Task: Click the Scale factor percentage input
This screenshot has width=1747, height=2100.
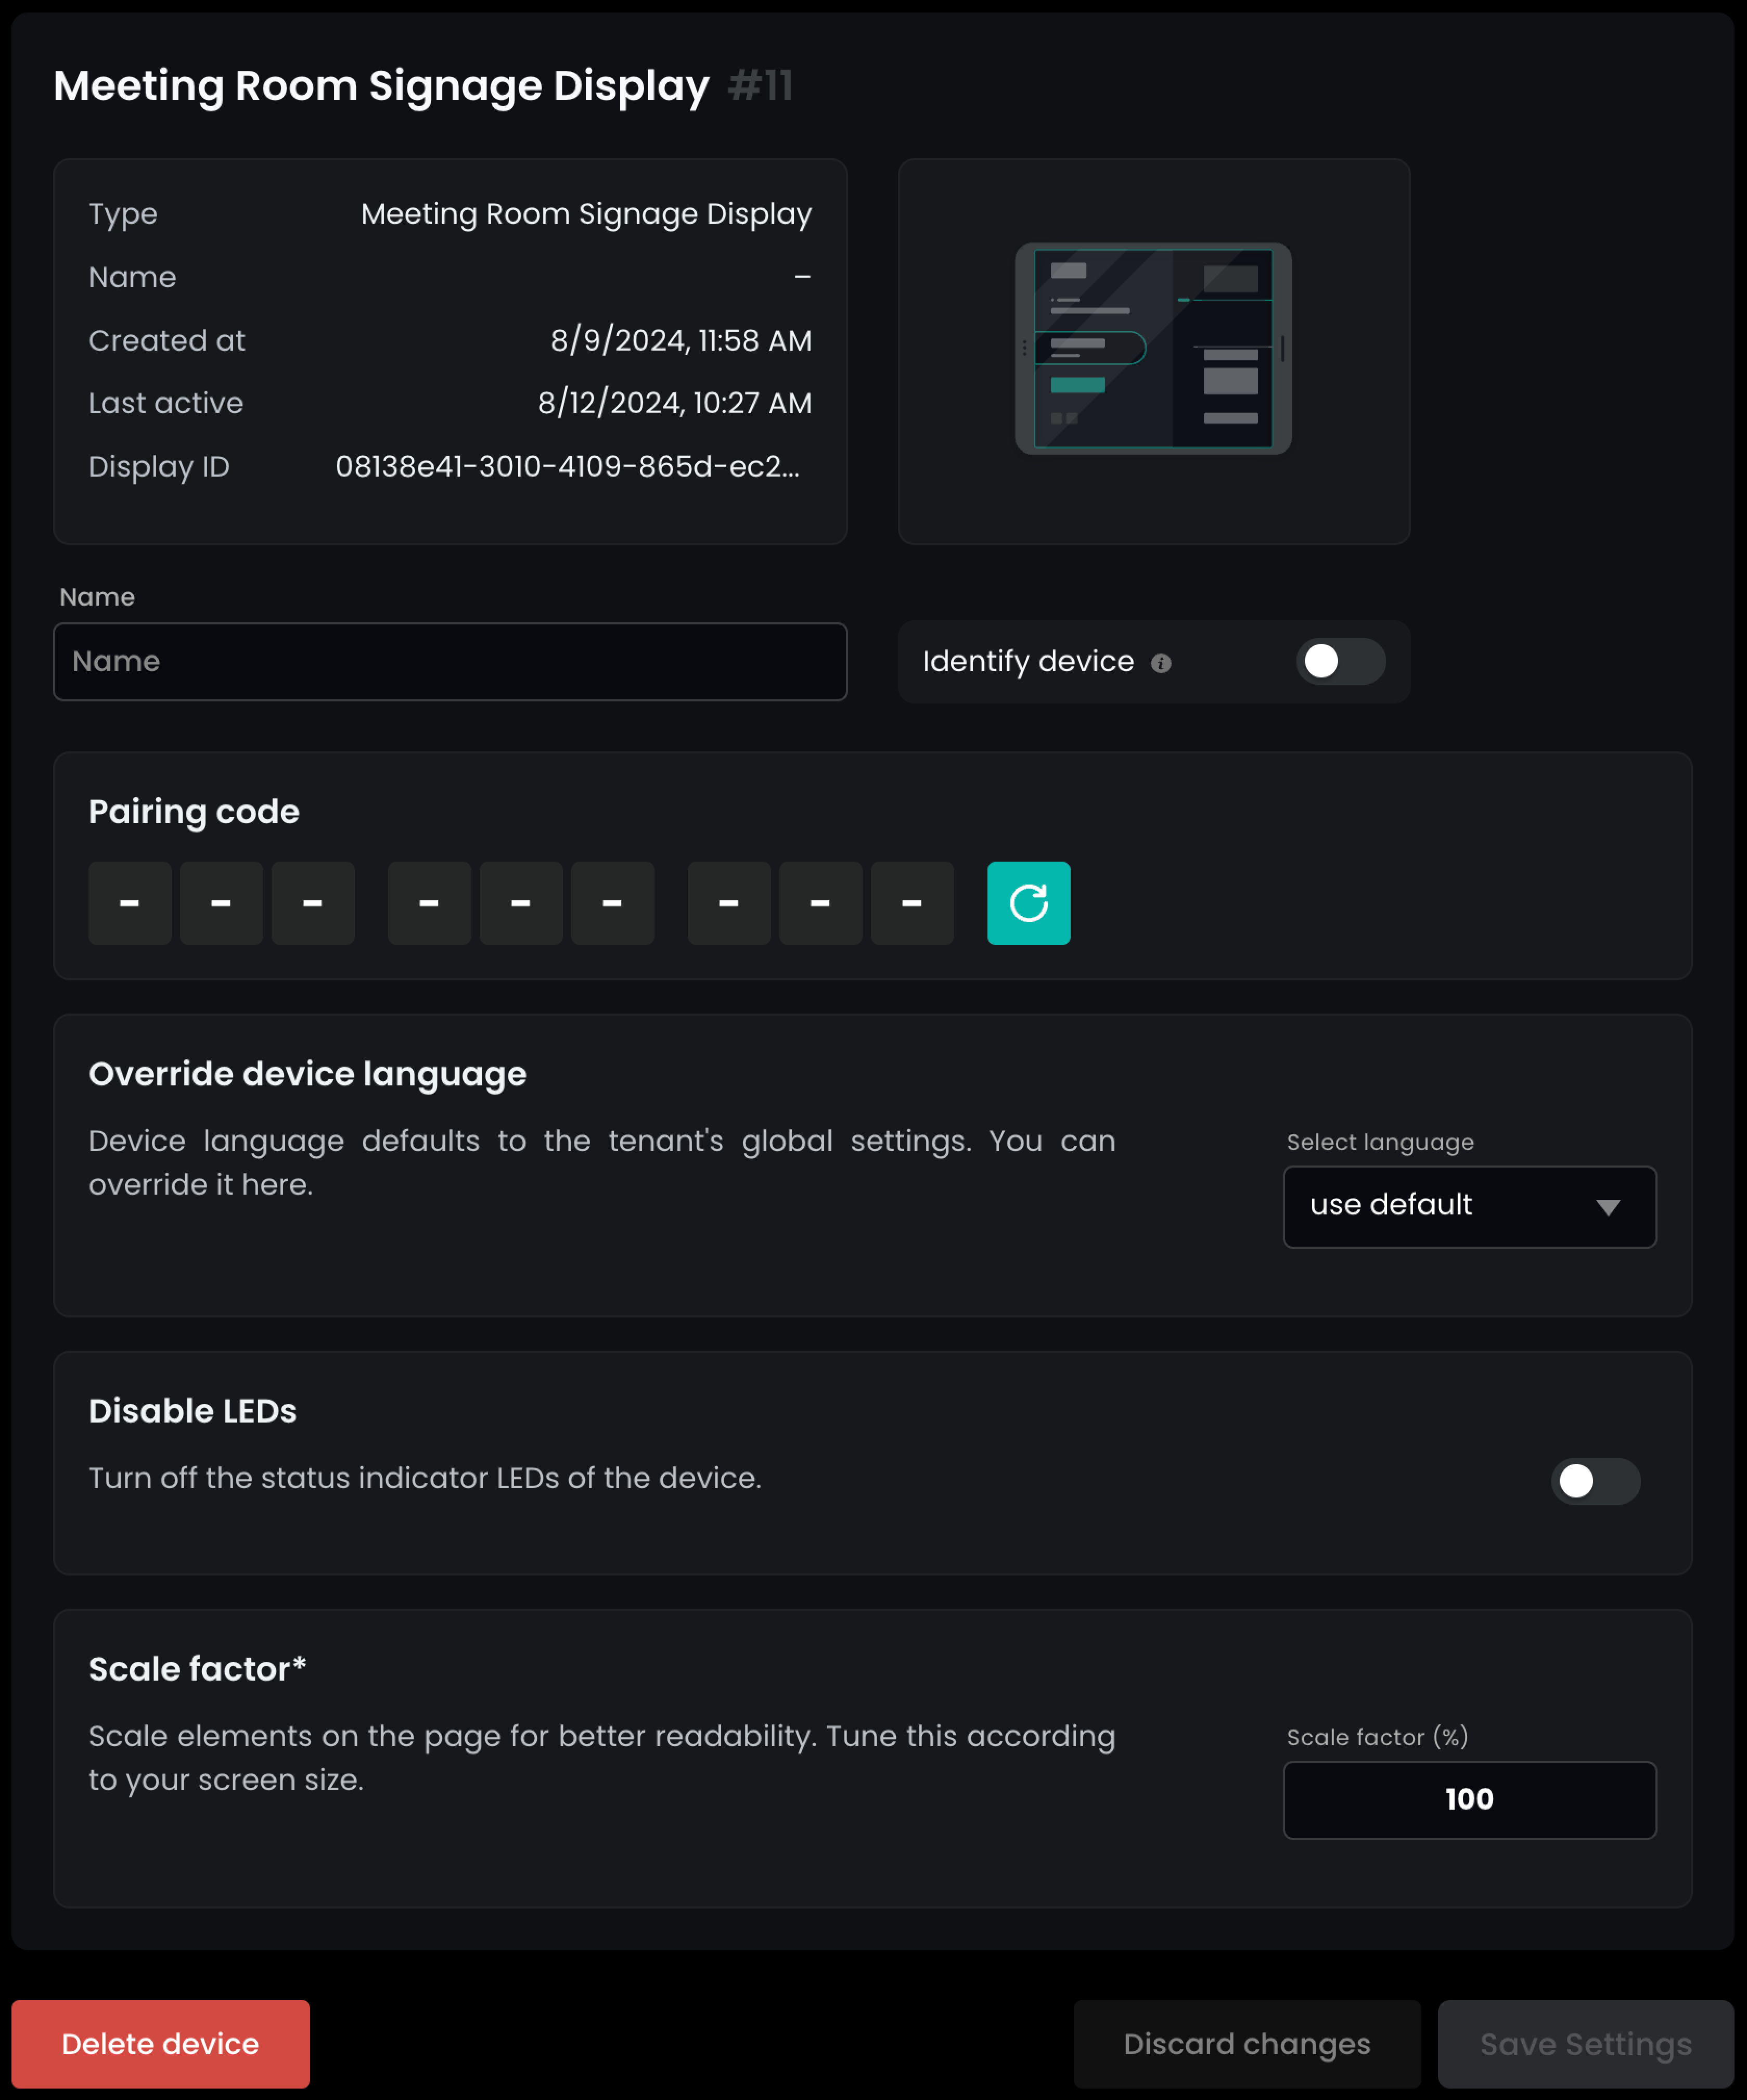Action: (1468, 1799)
